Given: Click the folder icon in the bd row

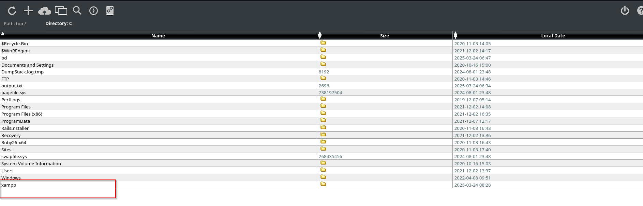Looking at the screenshot, I should tap(323, 57).
